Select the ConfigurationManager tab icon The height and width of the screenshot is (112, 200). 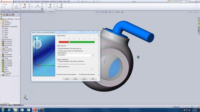pyautogui.click(x=7, y=15)
